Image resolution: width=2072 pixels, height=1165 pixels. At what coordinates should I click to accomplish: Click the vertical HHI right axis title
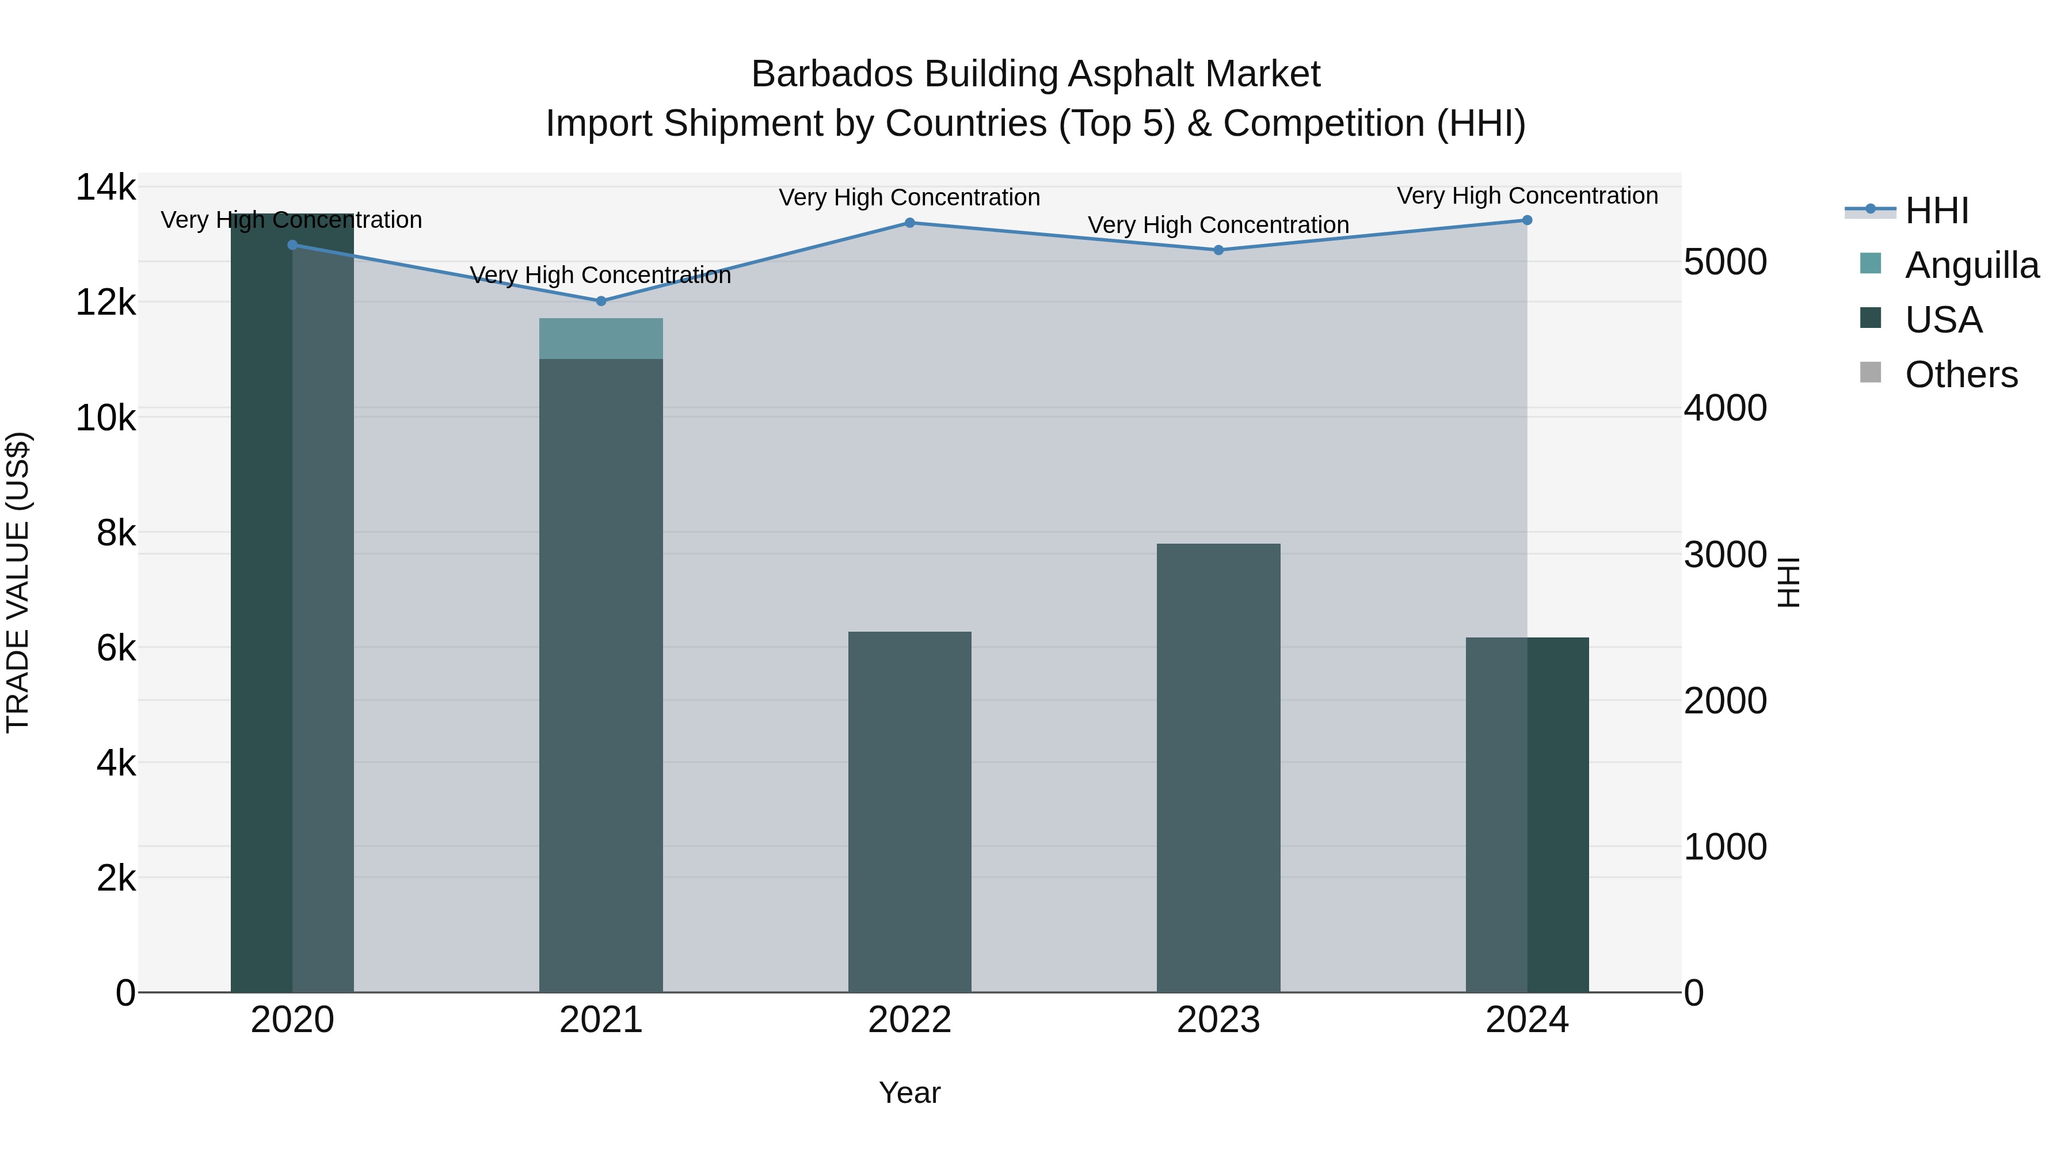click(x=1789, y=583)
